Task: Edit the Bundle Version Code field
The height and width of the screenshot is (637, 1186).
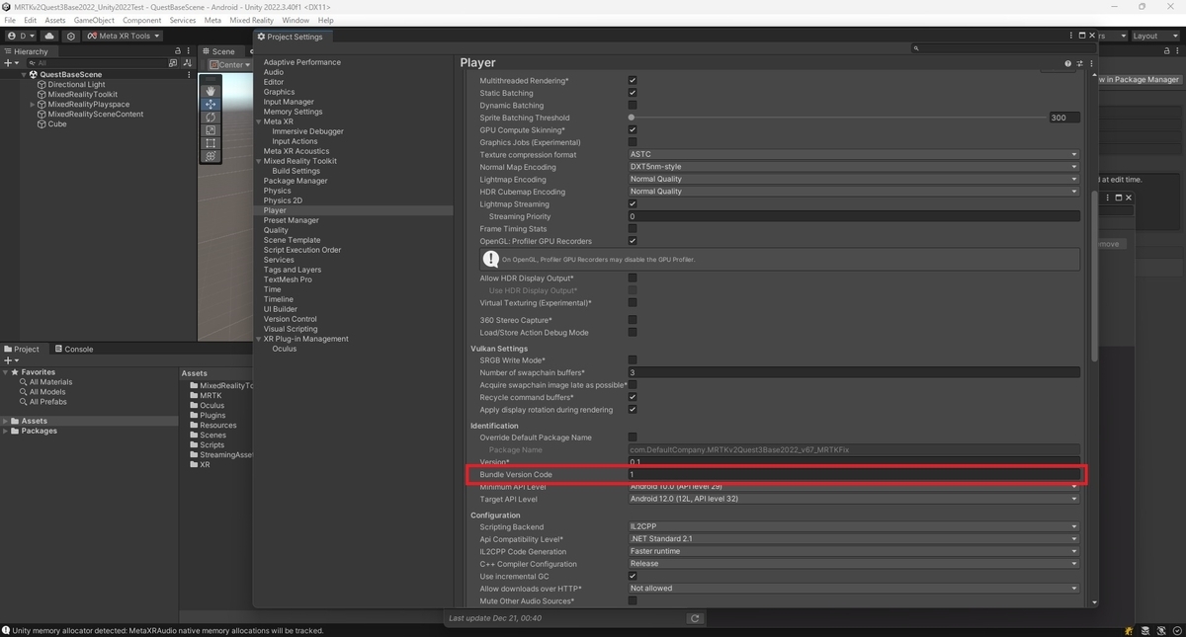Action: pos(854,474)
